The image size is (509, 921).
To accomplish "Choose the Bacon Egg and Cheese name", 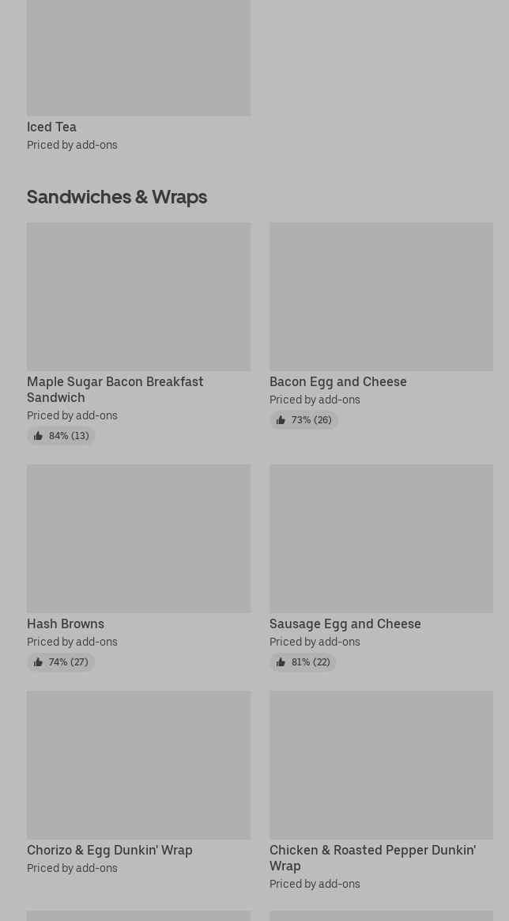I will click(337, 381).
